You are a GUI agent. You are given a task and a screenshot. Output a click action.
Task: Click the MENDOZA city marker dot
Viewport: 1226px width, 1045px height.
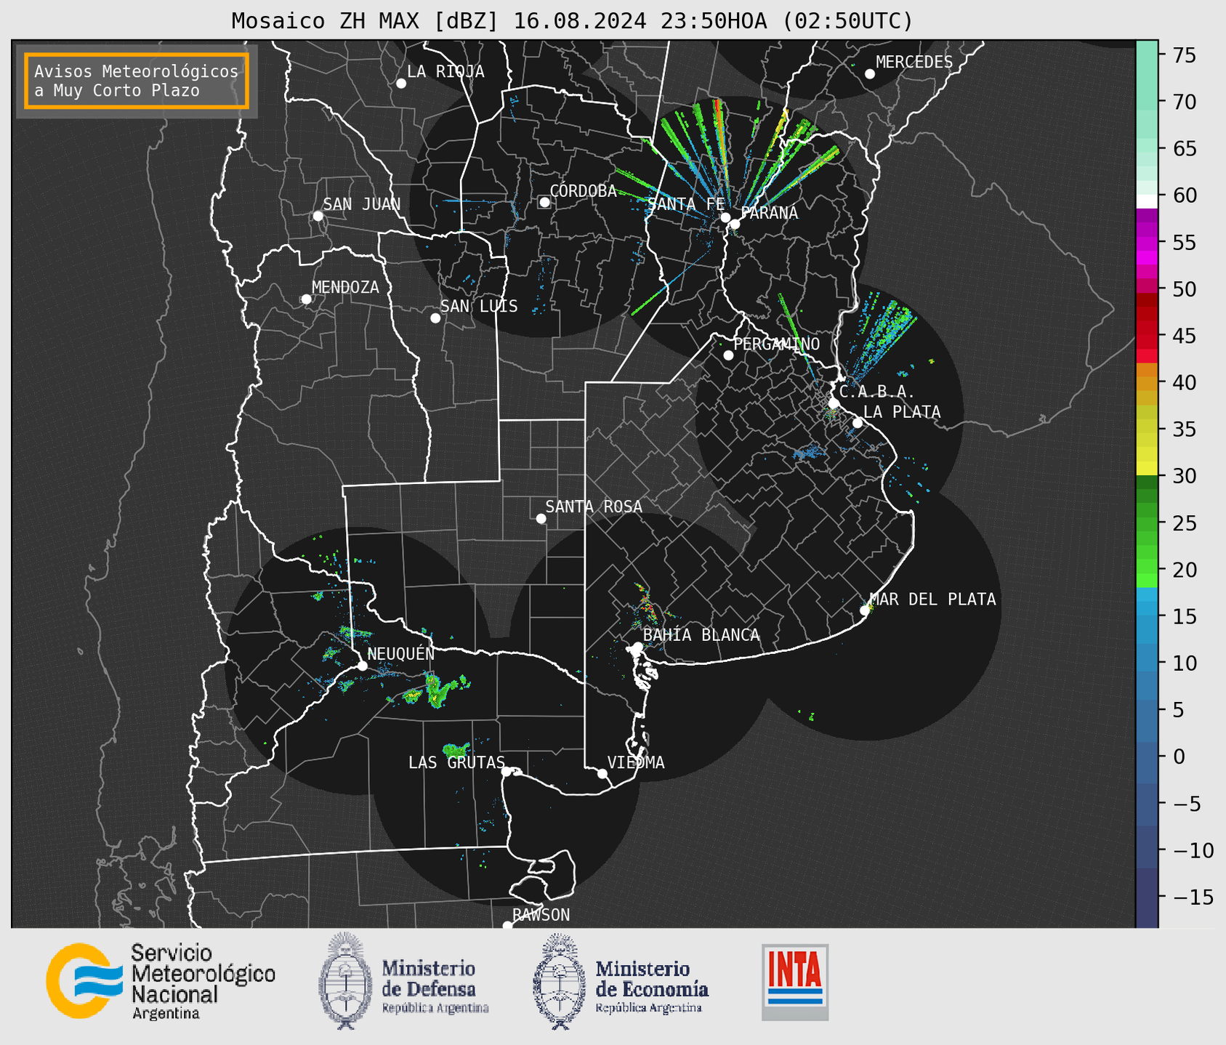pyautogui.click(x=306, y=299)
